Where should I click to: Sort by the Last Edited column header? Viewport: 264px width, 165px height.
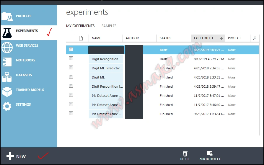tap(203, 38)
